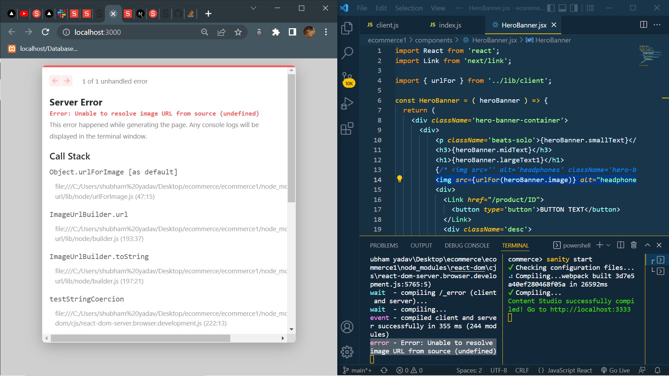Screen dimensions: 669x376
Task: Open the components breadcrumb dropdown
Action: 433,40
